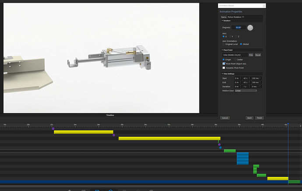The width and height of the screenshot is (302, 191).
Task: Select the Y rotation axis
Action: point(230,36)
